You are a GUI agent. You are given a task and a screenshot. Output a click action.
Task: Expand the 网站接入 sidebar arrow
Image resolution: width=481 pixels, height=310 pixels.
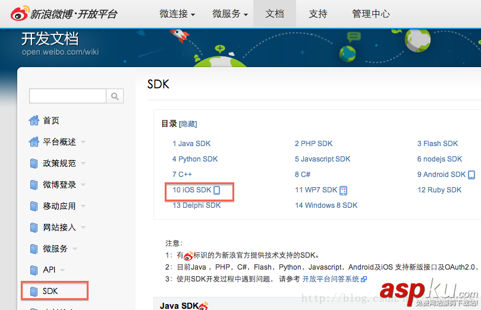pos(83,227)
